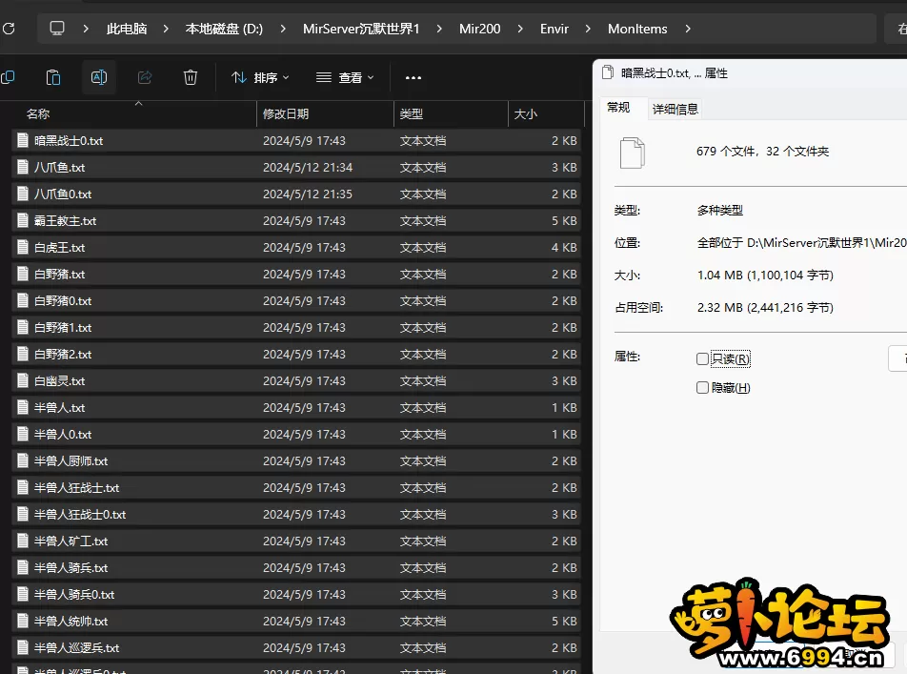Expand chevron after 此电脑 in breadcrumb
This screenshot has height=674, width=907.
pos(166,29)
